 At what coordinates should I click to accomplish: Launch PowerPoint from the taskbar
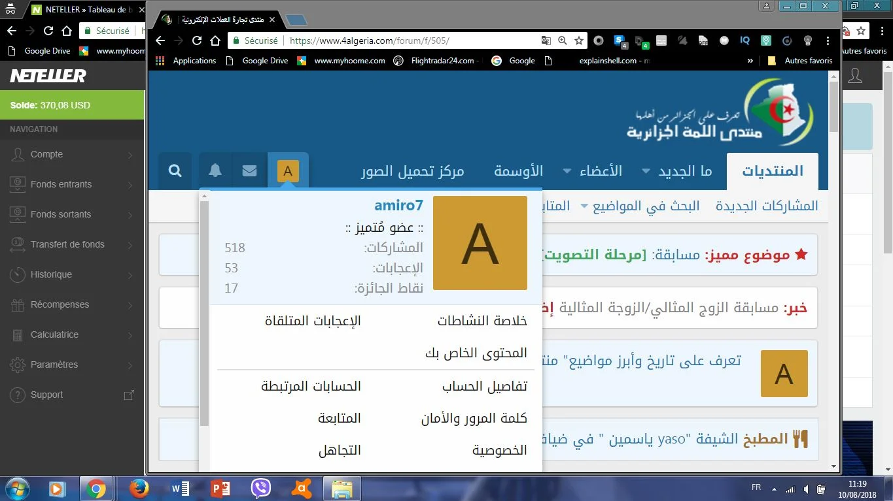click(221, 488)
